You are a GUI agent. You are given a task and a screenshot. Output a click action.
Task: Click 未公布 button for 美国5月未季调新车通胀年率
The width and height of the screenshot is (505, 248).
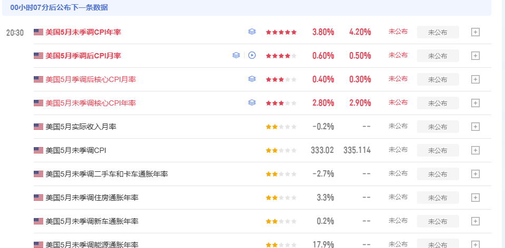[438, 221]
